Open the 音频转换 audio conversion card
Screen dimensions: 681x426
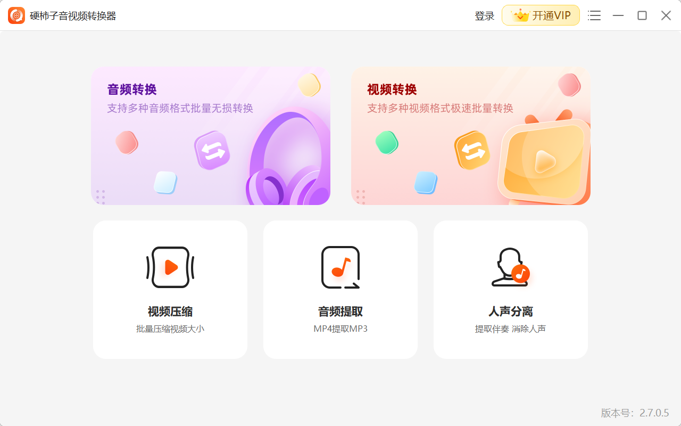coord(211,136)
